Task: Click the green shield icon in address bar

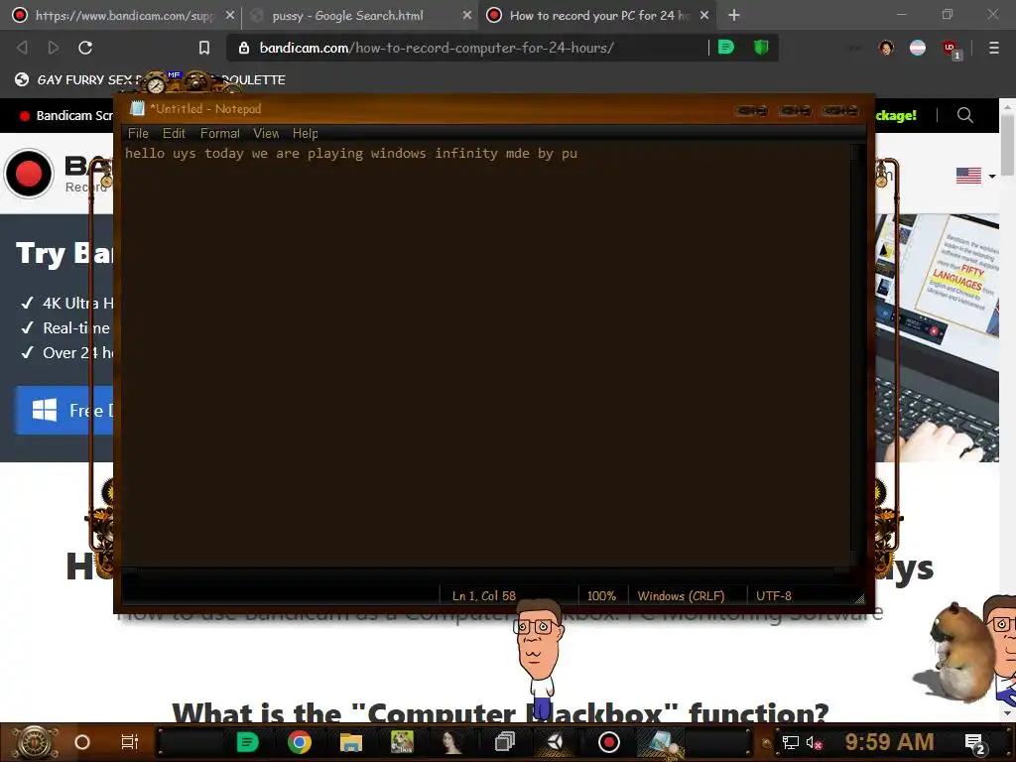Action: point(761,47)
